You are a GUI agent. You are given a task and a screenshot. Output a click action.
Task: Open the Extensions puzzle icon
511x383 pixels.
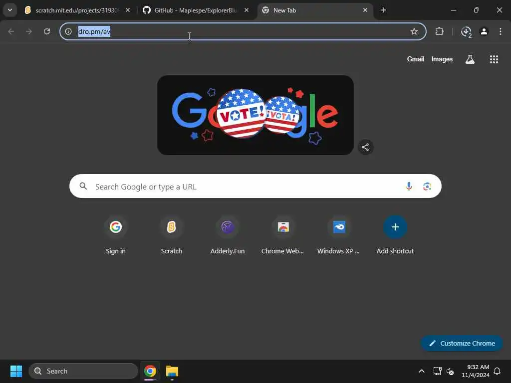click(x=439, y=31)
